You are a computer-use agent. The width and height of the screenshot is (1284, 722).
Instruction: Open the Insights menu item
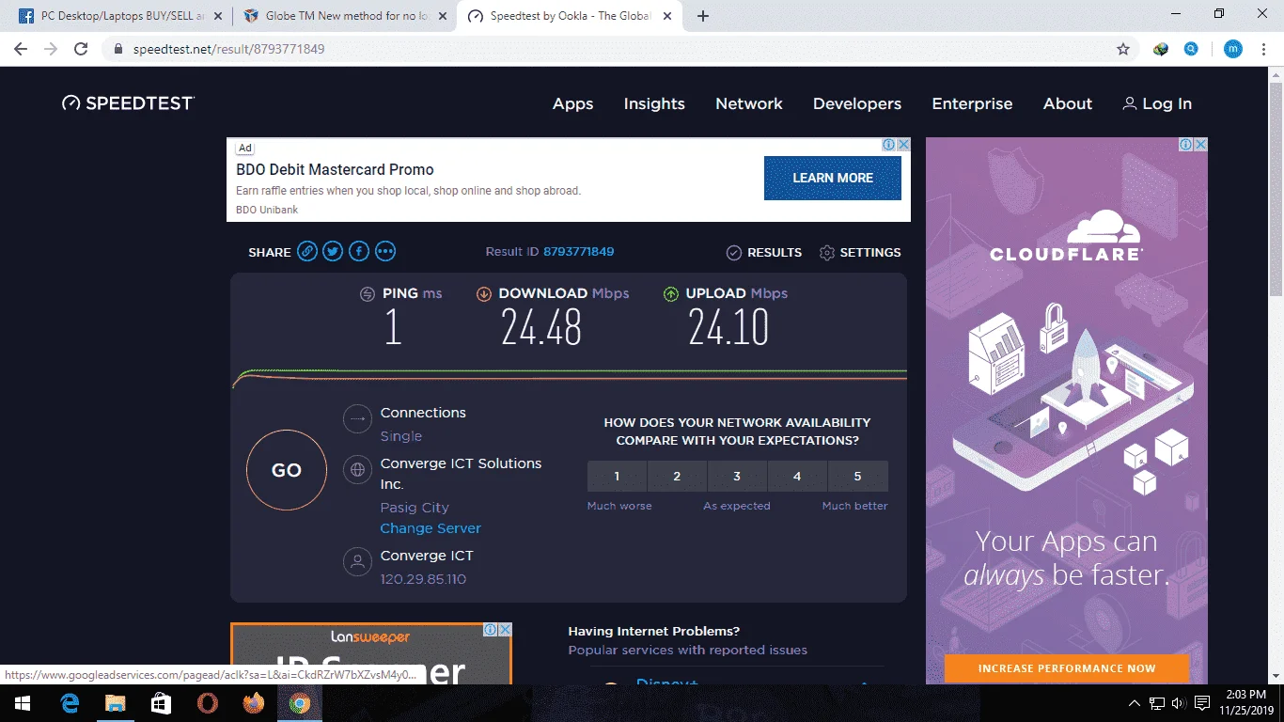(654, 103)
